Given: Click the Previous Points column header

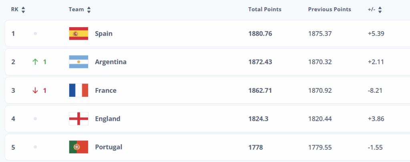Looking at the screenshot, I should 330,9.
